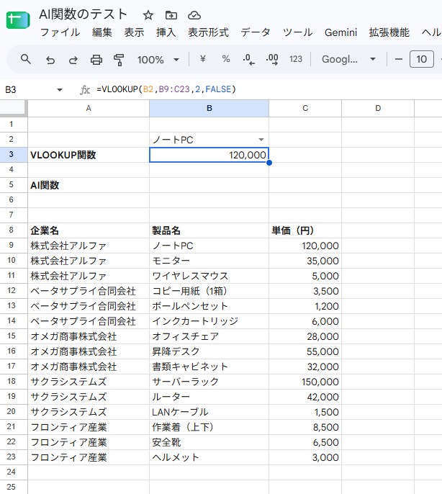Increase decimal places
The height and width of the screenshot is (494, 442).
(272, 59)
